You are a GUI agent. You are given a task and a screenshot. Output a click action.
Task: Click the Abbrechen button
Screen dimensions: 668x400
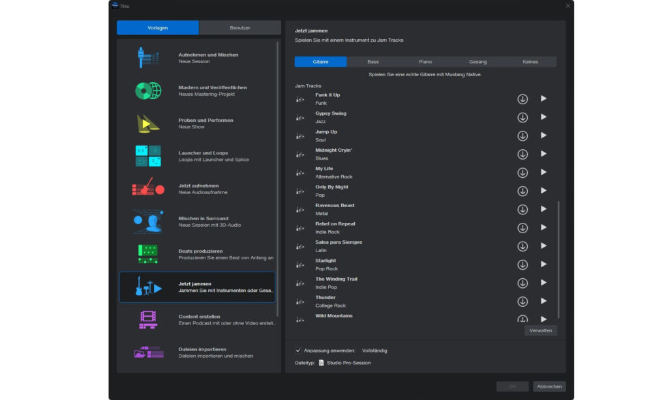549,386
